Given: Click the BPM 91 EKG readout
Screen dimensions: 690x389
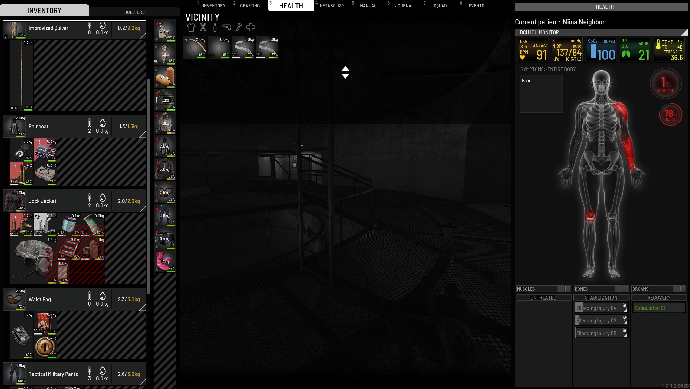Looking at the screenshot, I should pos(533,49).
